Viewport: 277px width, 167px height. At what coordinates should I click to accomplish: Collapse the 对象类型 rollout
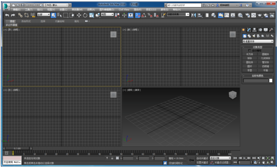(x=257, y=47)
